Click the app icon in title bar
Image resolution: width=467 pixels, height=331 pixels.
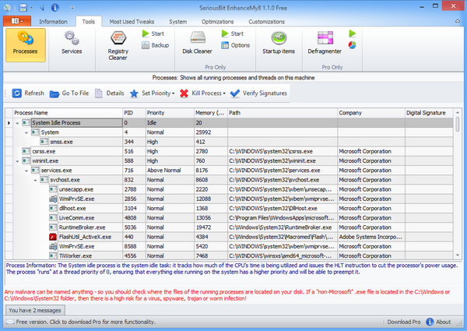click(7, 8)
